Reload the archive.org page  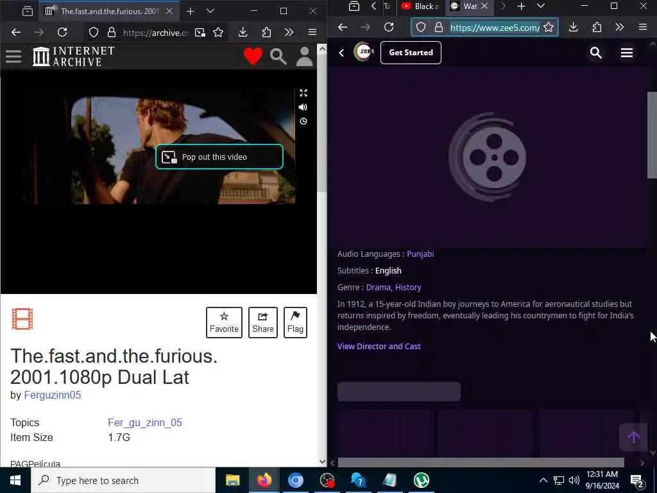[62, 32]
